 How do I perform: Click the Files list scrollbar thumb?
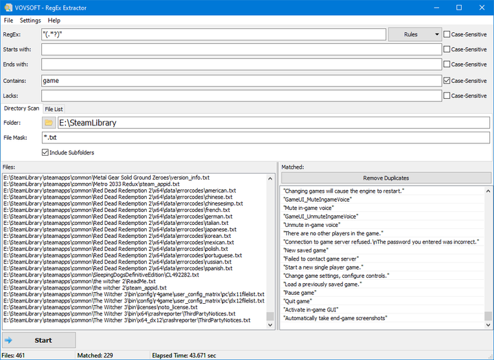click(270, 316)
